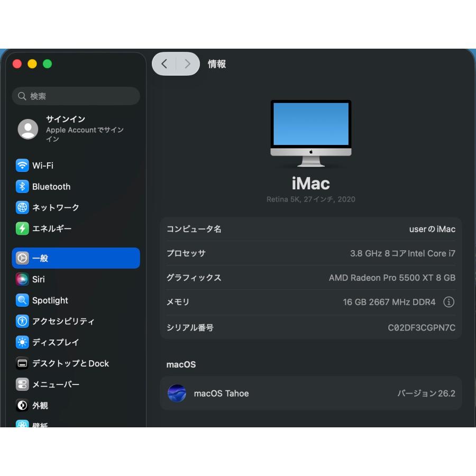Click 'Retina 5K, 27インチ, 2020' subtitle
The image size is (476, 476).
tap(311, 199)
